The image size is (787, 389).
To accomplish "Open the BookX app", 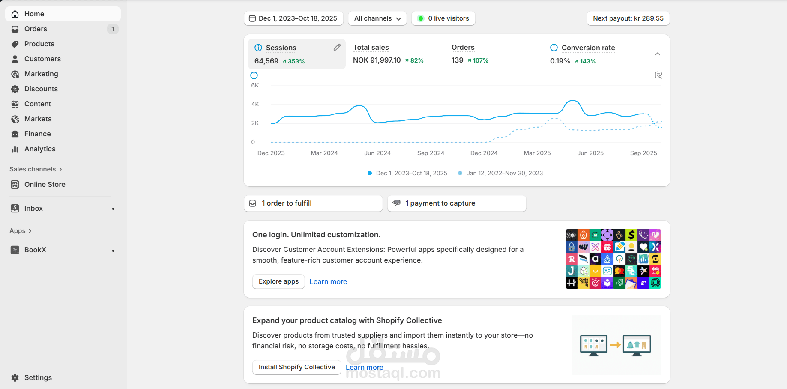I will [35, 250].
